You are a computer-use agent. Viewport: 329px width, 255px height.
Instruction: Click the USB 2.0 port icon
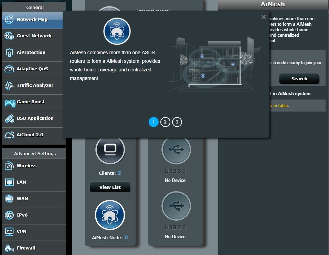click(176, 206)
